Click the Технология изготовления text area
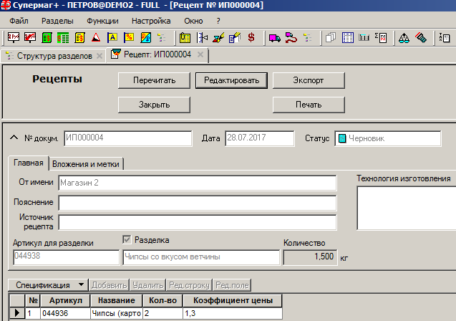The width and height of the screenshot is (456, 321). 407,208
